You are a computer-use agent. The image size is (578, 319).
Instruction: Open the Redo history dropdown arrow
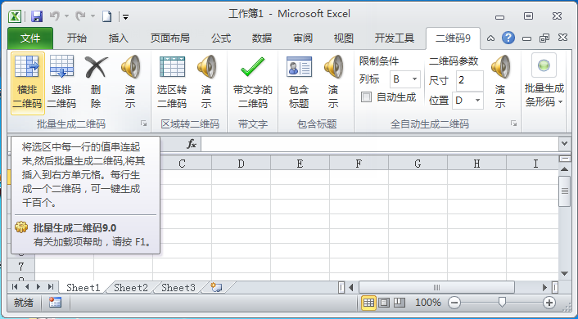coord(93,16)
